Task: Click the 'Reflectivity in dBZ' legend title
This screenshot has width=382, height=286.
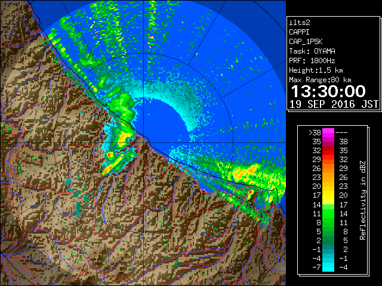Action: click(363, 200)
